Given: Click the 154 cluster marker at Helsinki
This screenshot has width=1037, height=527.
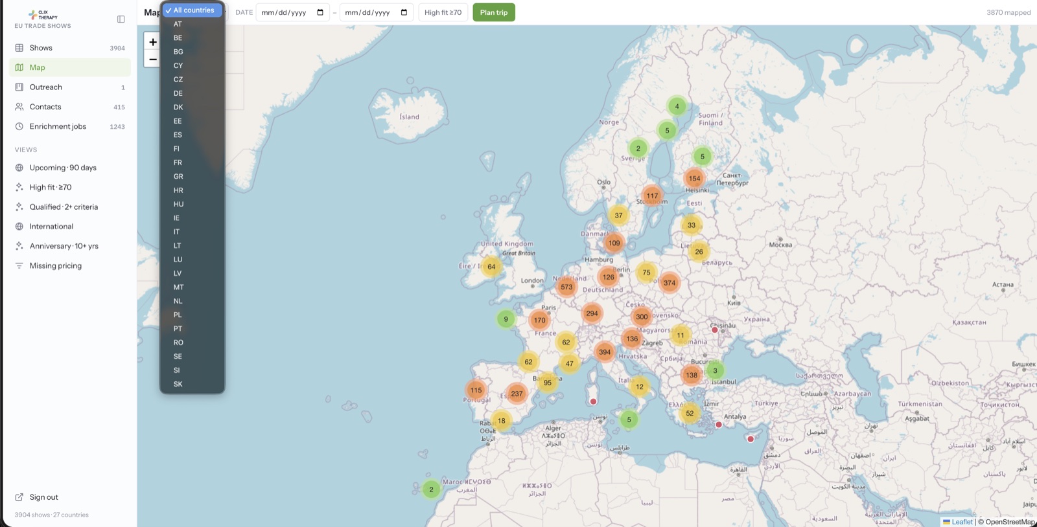Looking at the screenshot, I should coord(695,178).
